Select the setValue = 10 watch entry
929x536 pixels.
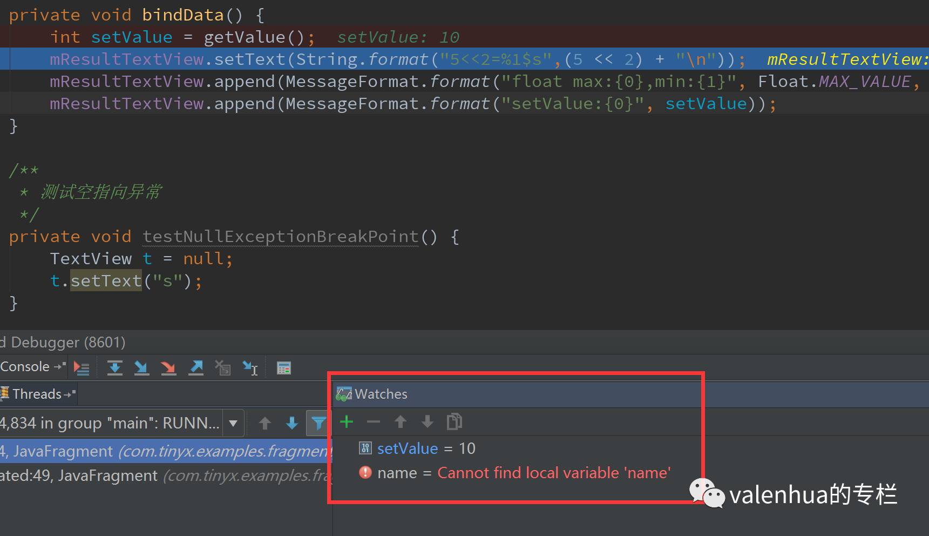tap(425, 448)
